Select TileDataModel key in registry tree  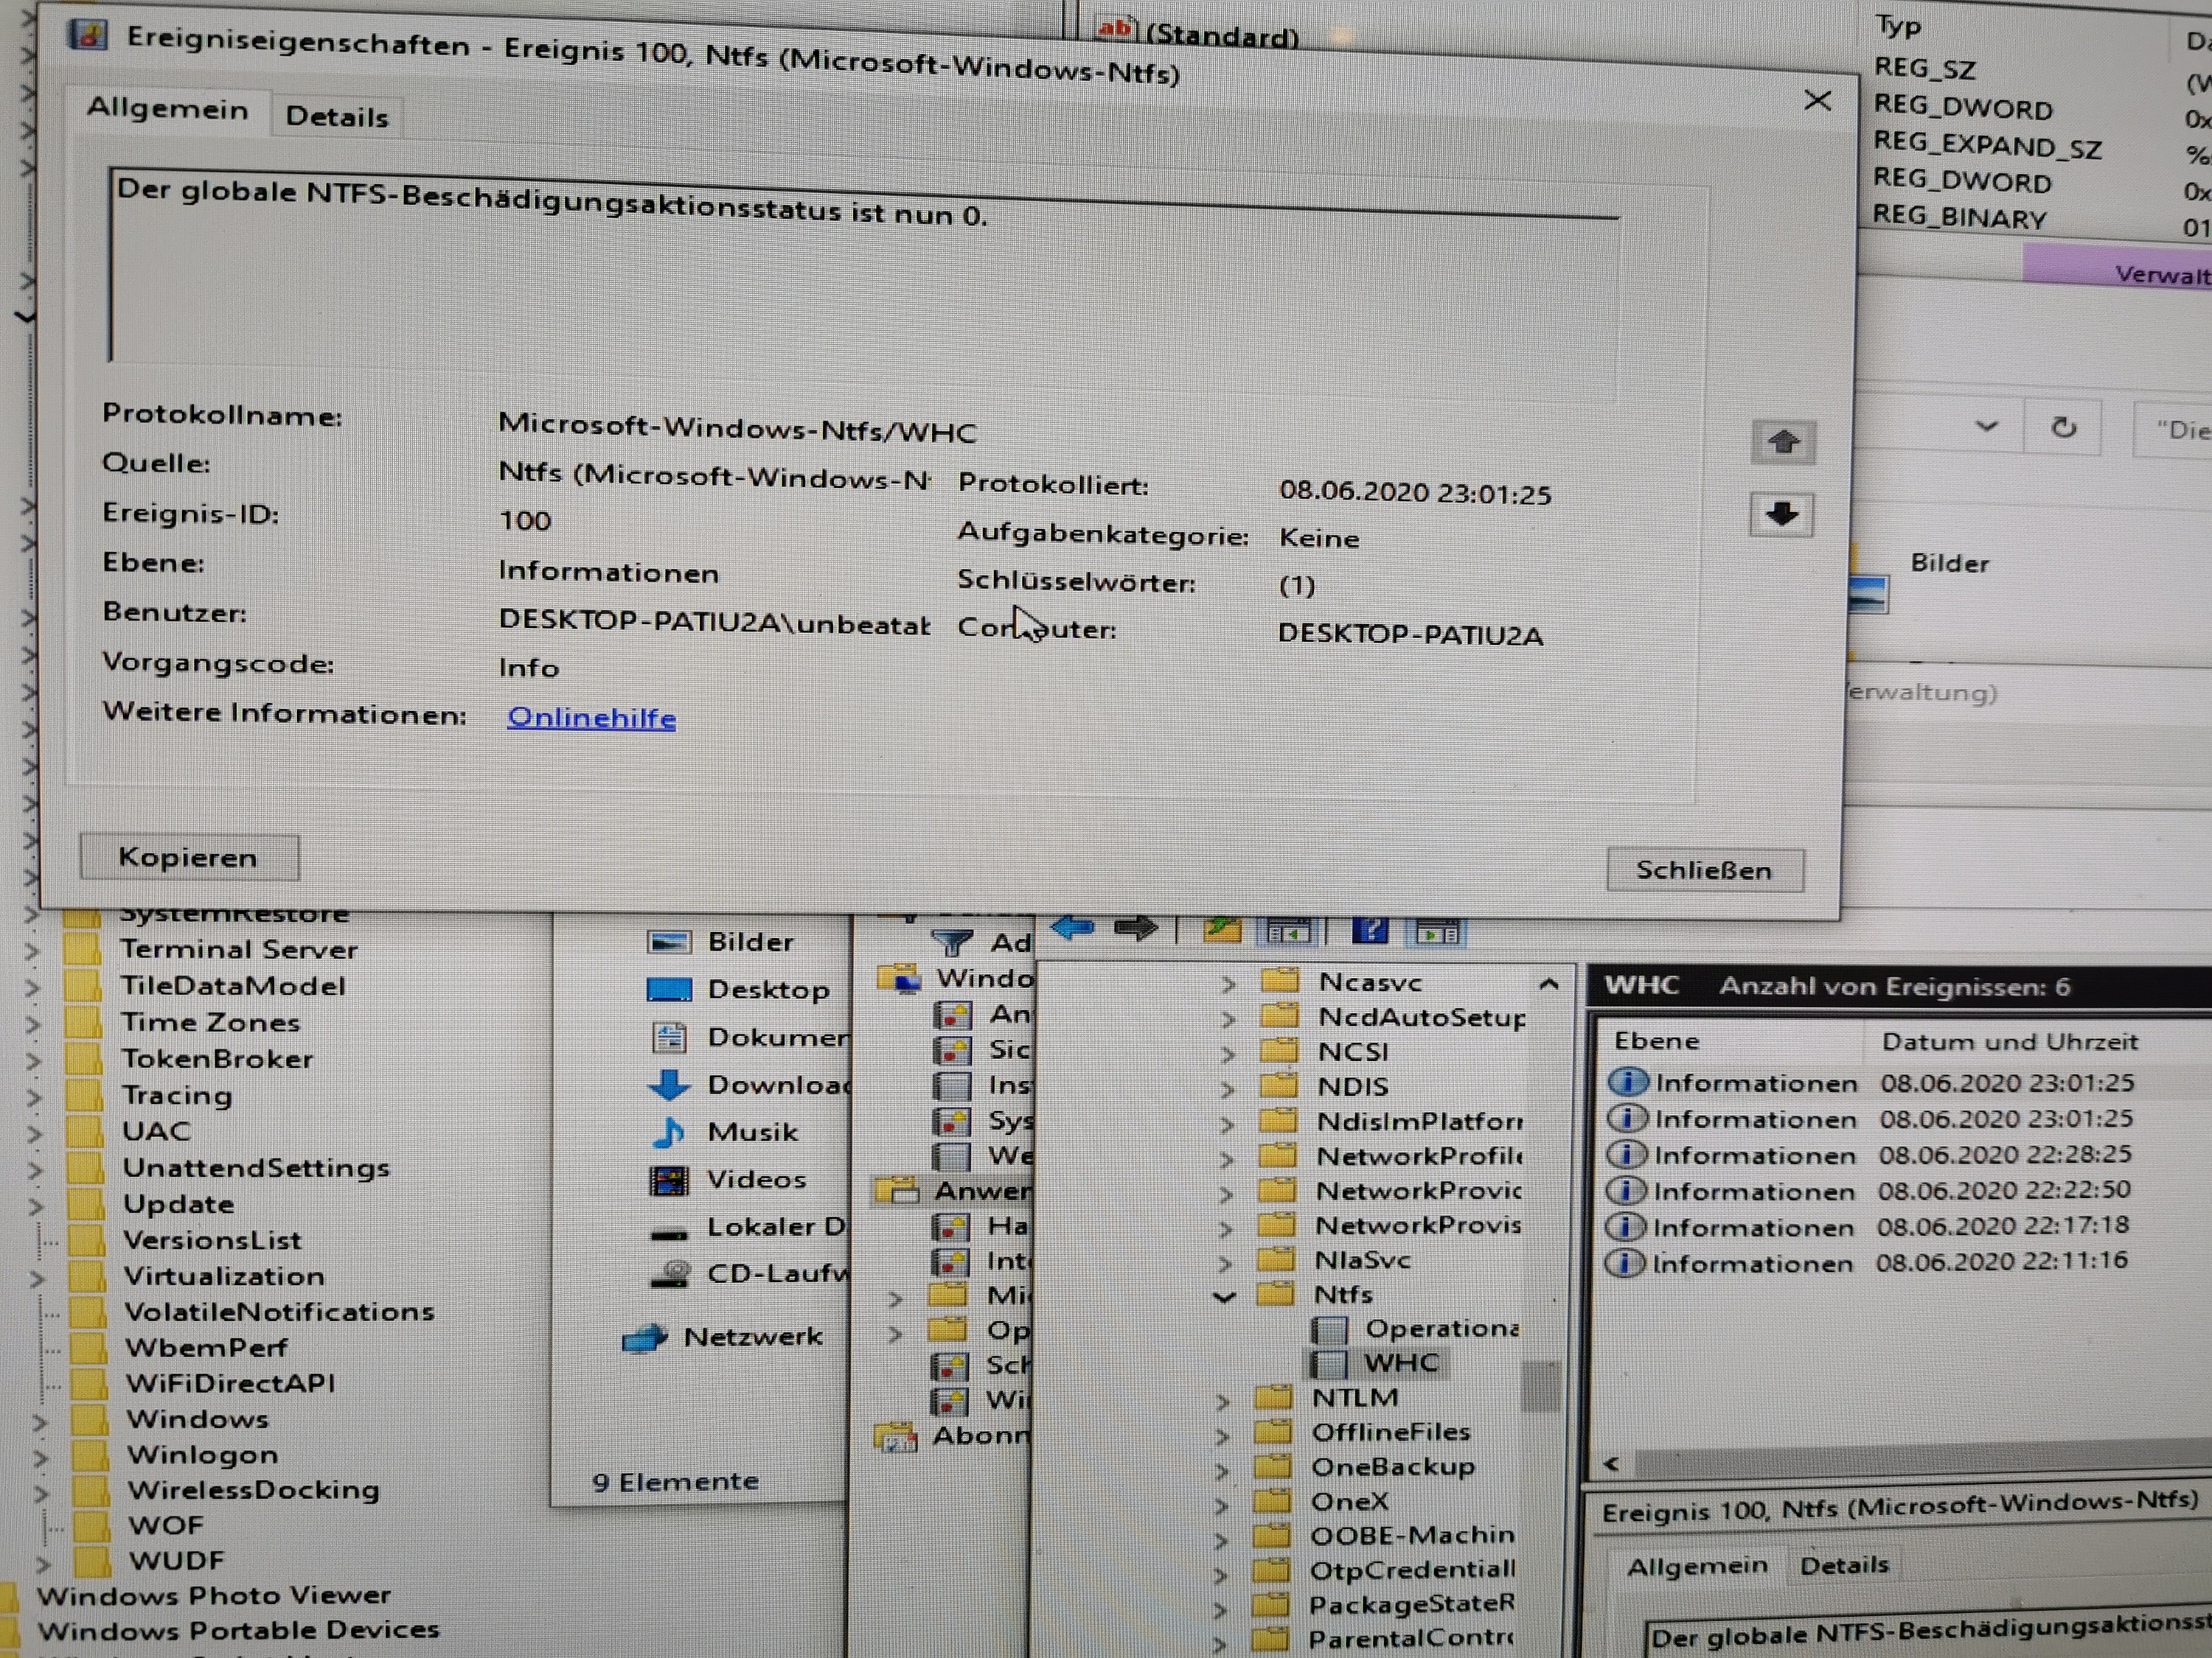[232, 987]
